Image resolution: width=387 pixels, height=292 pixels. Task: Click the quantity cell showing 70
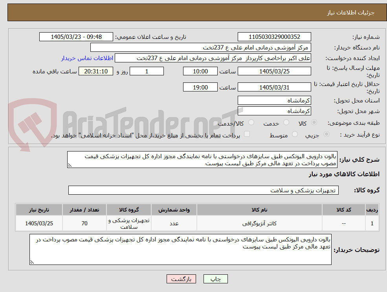84,223
